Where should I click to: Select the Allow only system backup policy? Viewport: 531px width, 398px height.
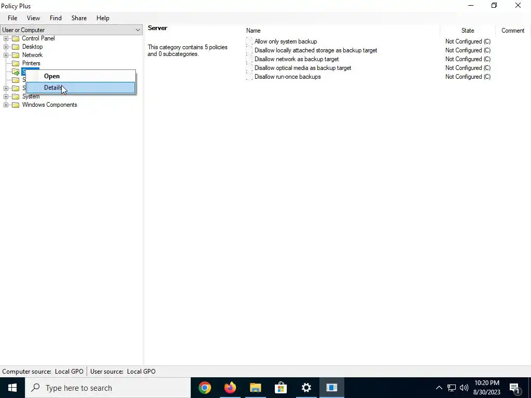click(x=286, y=41)
